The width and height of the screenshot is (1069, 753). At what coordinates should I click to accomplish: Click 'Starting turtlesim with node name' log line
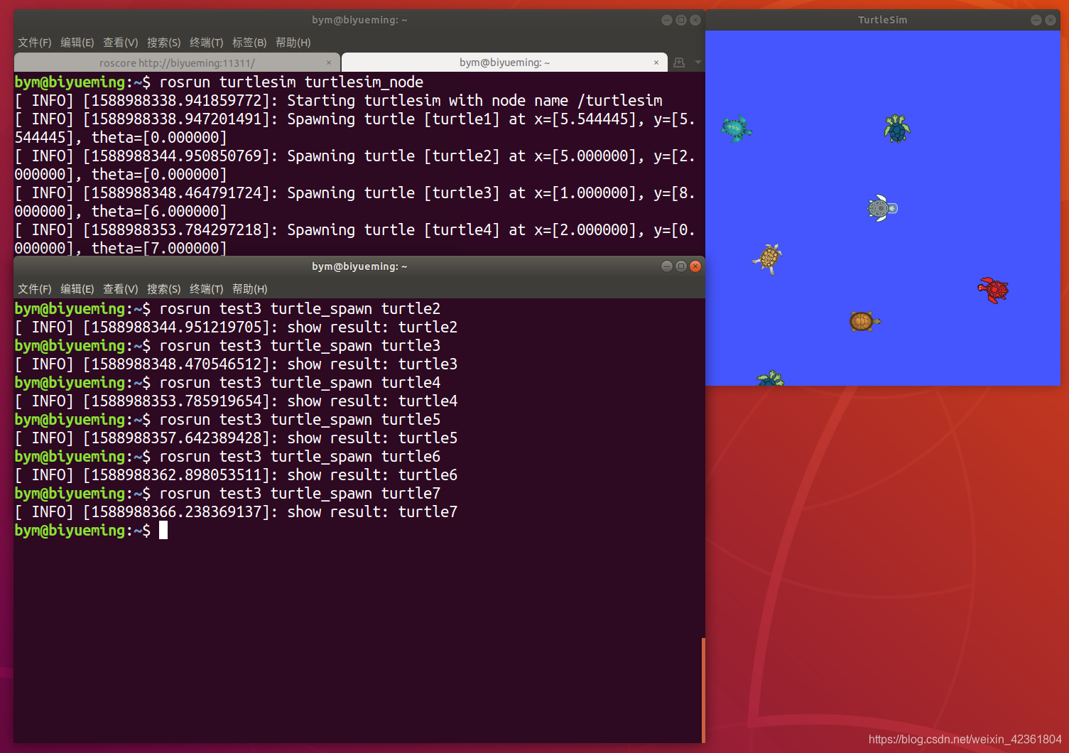tap(339, 101)
